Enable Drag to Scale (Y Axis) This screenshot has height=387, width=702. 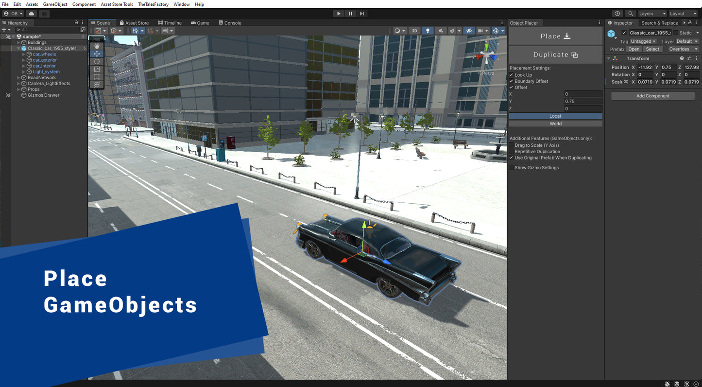(x=511, y=145)
